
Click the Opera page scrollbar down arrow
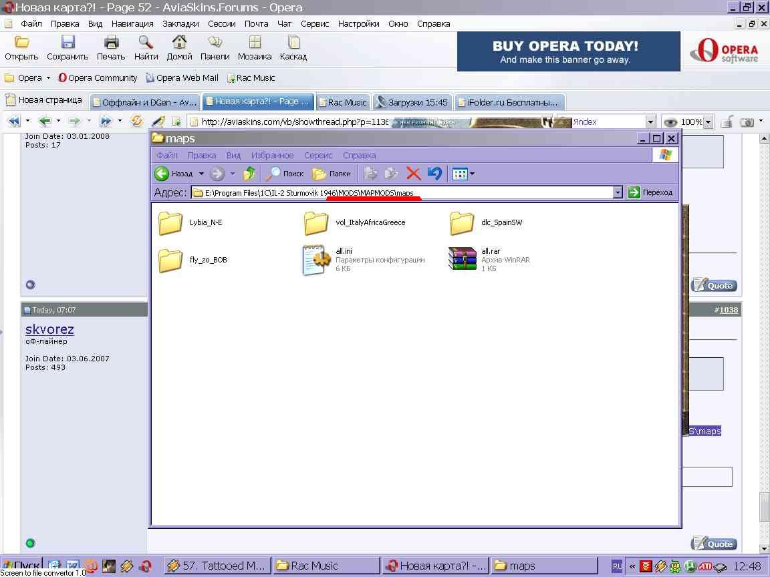click(x=764, y=548)
